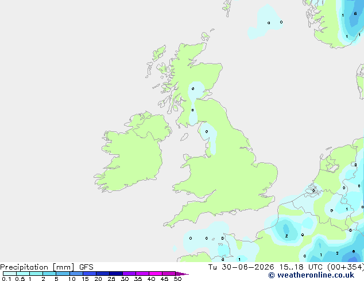Click the weatheronline.co.uk copyright link

[311, 275]
